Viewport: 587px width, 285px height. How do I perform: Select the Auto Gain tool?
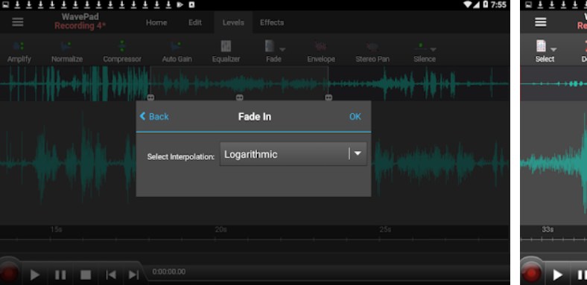pyautogui.click(x=177, y=52)
